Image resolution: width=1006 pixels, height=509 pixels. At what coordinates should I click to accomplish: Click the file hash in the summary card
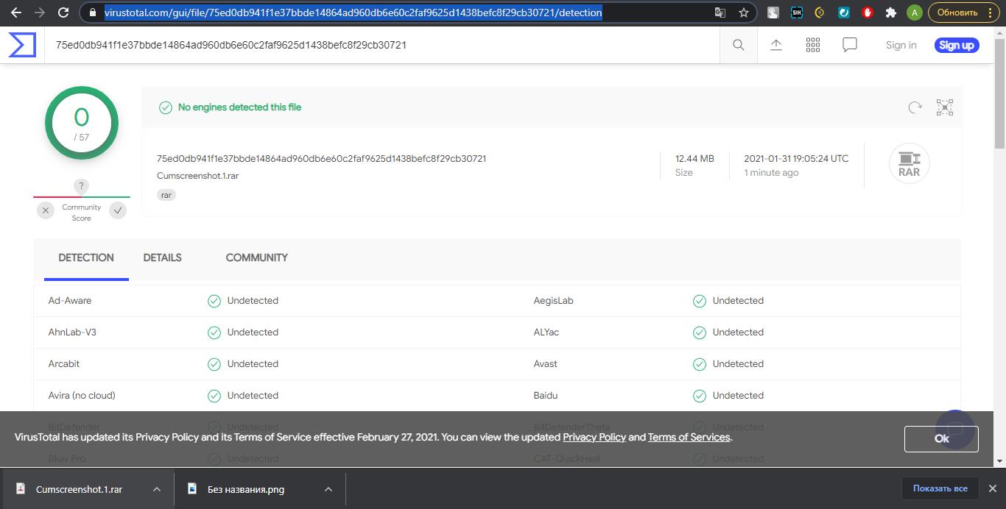coord(321,158)
